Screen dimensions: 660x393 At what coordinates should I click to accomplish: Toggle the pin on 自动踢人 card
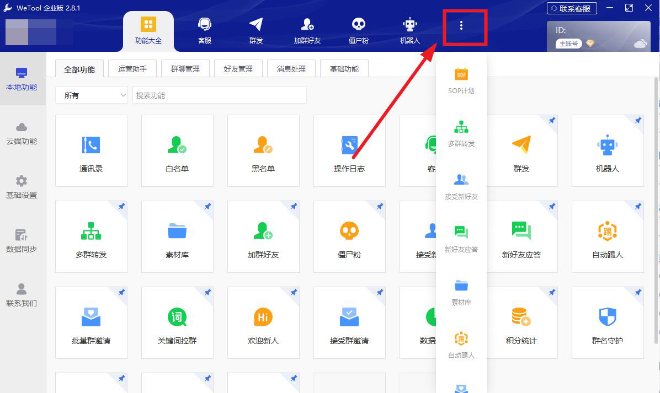pos(638,206)
